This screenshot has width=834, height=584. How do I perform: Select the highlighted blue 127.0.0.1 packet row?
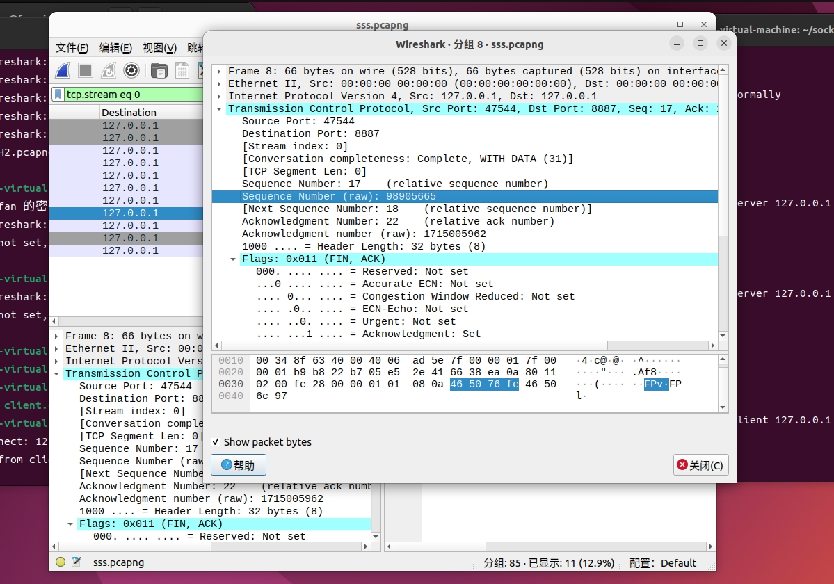[126, 213]
